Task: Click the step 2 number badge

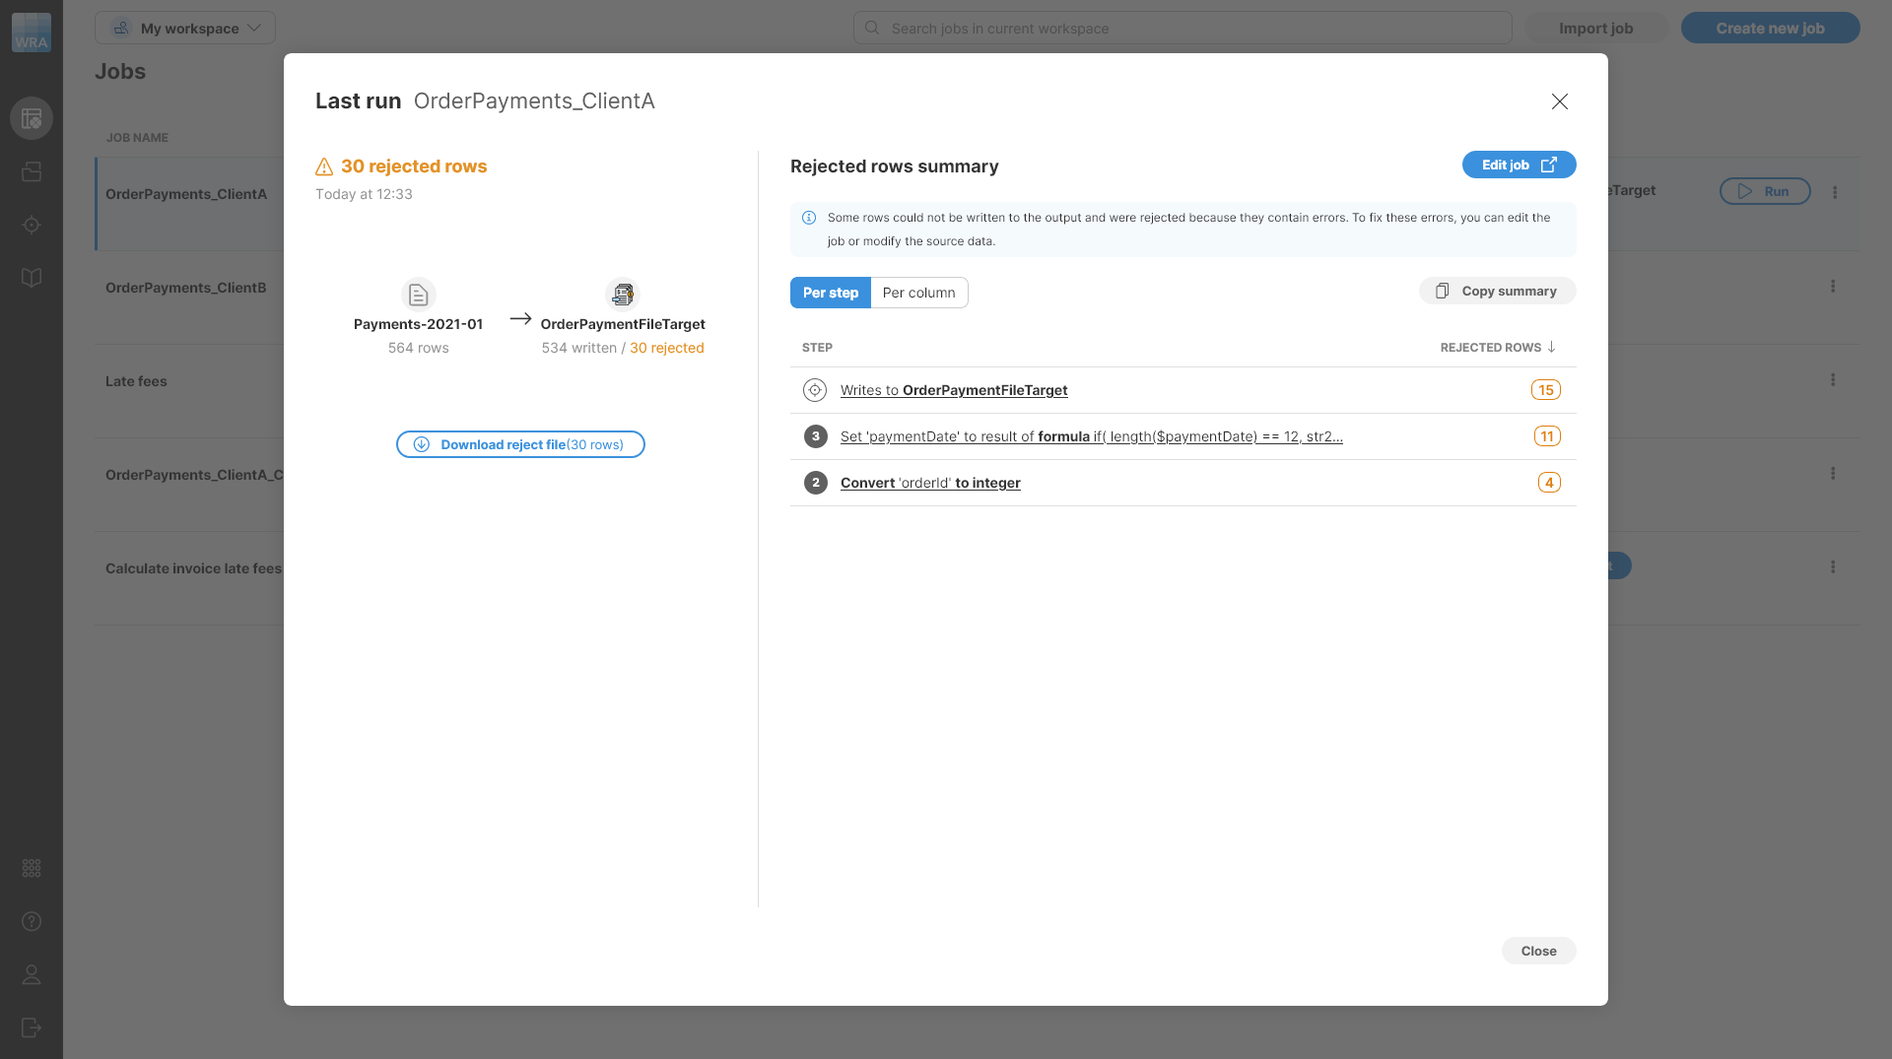Action: [815, 483]
